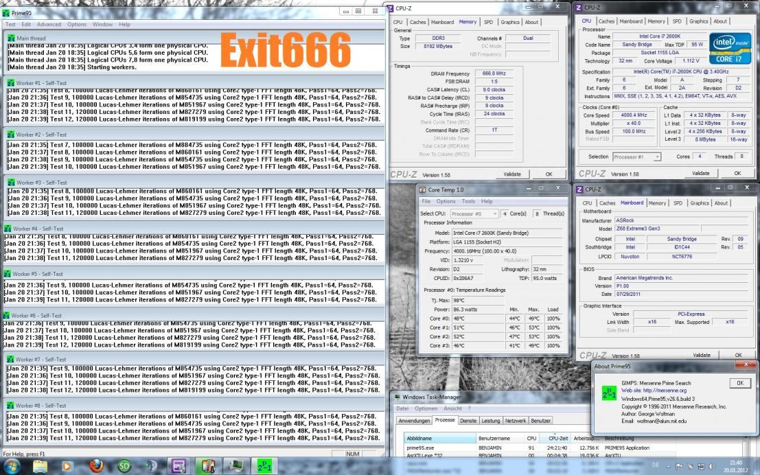Image resolution: width=760 pixels, height=475 pixels.
Task: Click the Main thread window icon in Prime95
Action: point(11,38)
